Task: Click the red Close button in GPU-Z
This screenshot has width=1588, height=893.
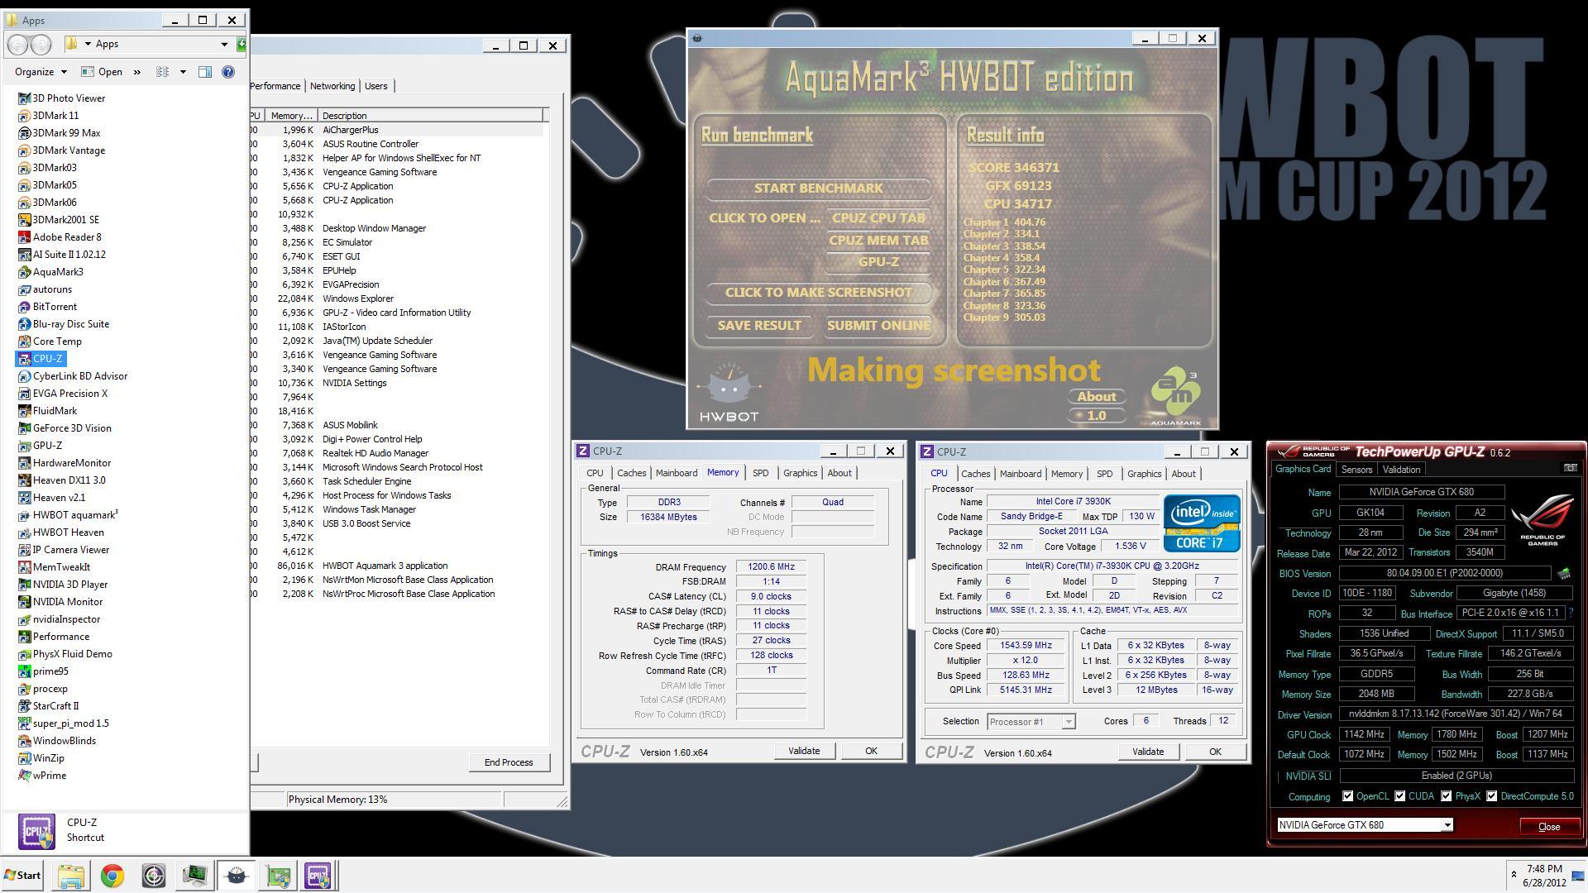Action: point(1549,827)
